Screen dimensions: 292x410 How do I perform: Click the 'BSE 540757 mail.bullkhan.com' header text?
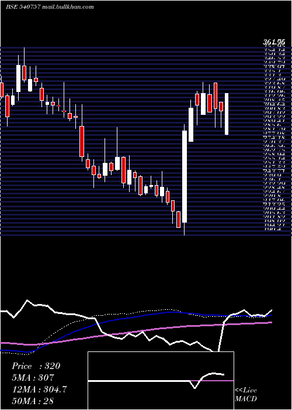click(50, 7)
